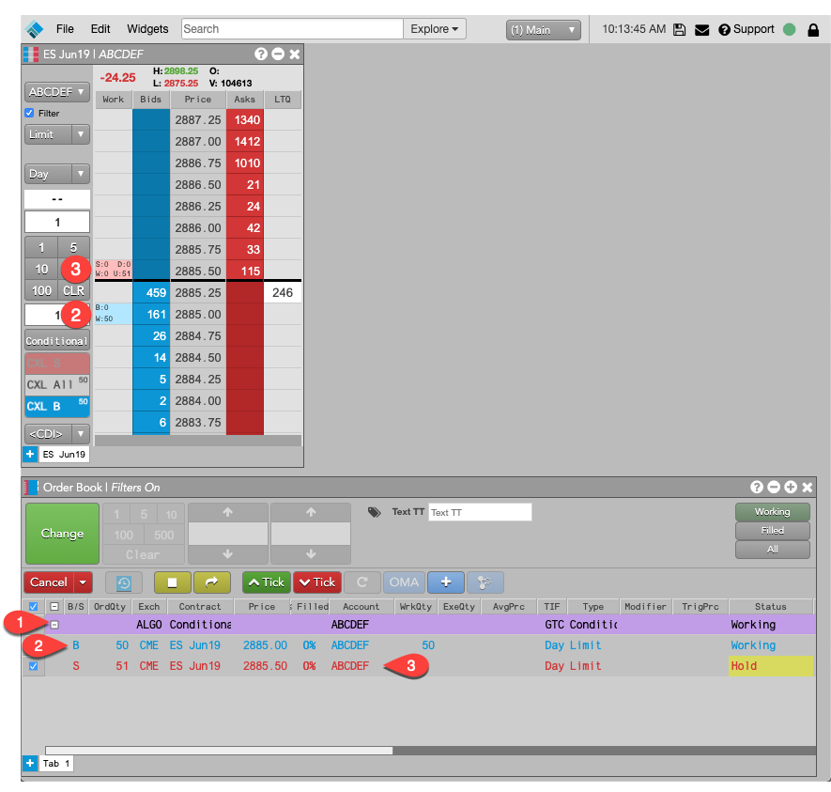Open the File menu
This screenshot has width=831, height=792.
pos(65,28)
